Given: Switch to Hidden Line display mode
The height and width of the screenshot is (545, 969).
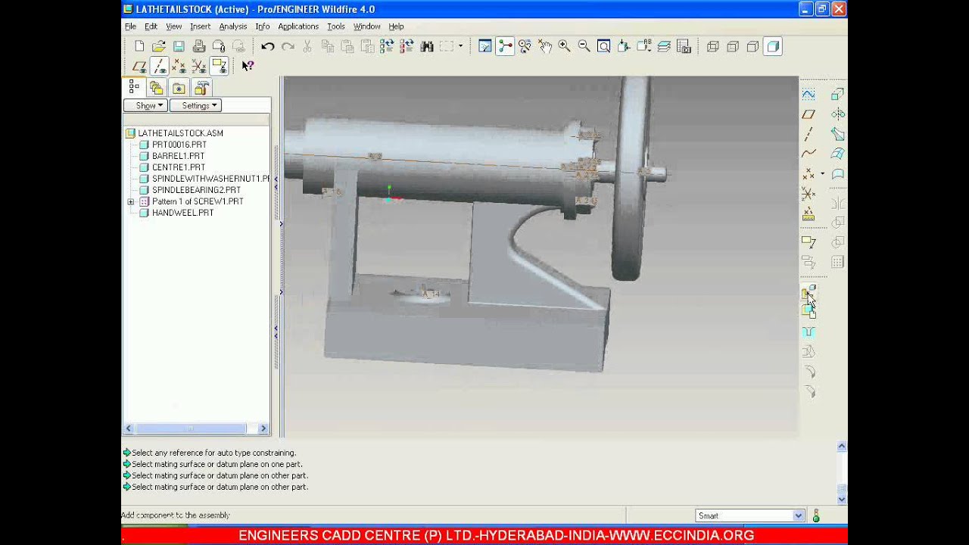Looking at the screenshot, I should (x=733, y=47).
